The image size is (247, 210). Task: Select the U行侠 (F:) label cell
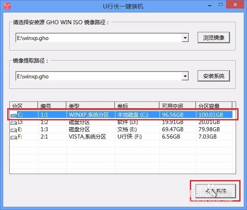click(x=130, y=136)
